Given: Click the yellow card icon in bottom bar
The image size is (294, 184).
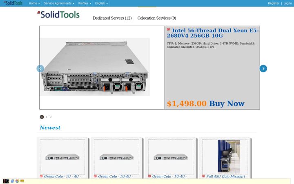Looking at the screenshot, I should click(x=22, y=181).
